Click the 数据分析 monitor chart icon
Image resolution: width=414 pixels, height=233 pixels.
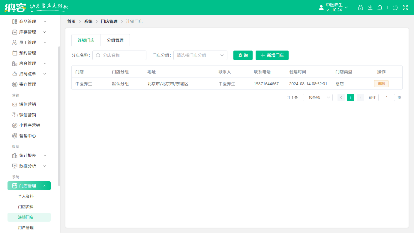[x=14, y=166]
